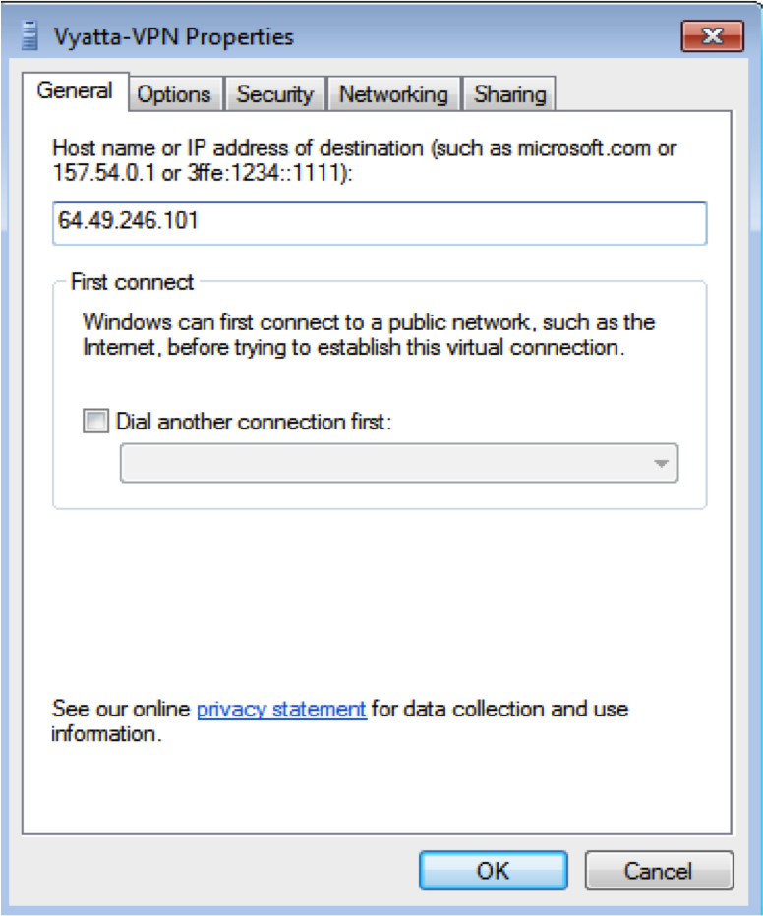Open the privacy statement link
This screenshot has height=916, width=763.
point(281,710)
